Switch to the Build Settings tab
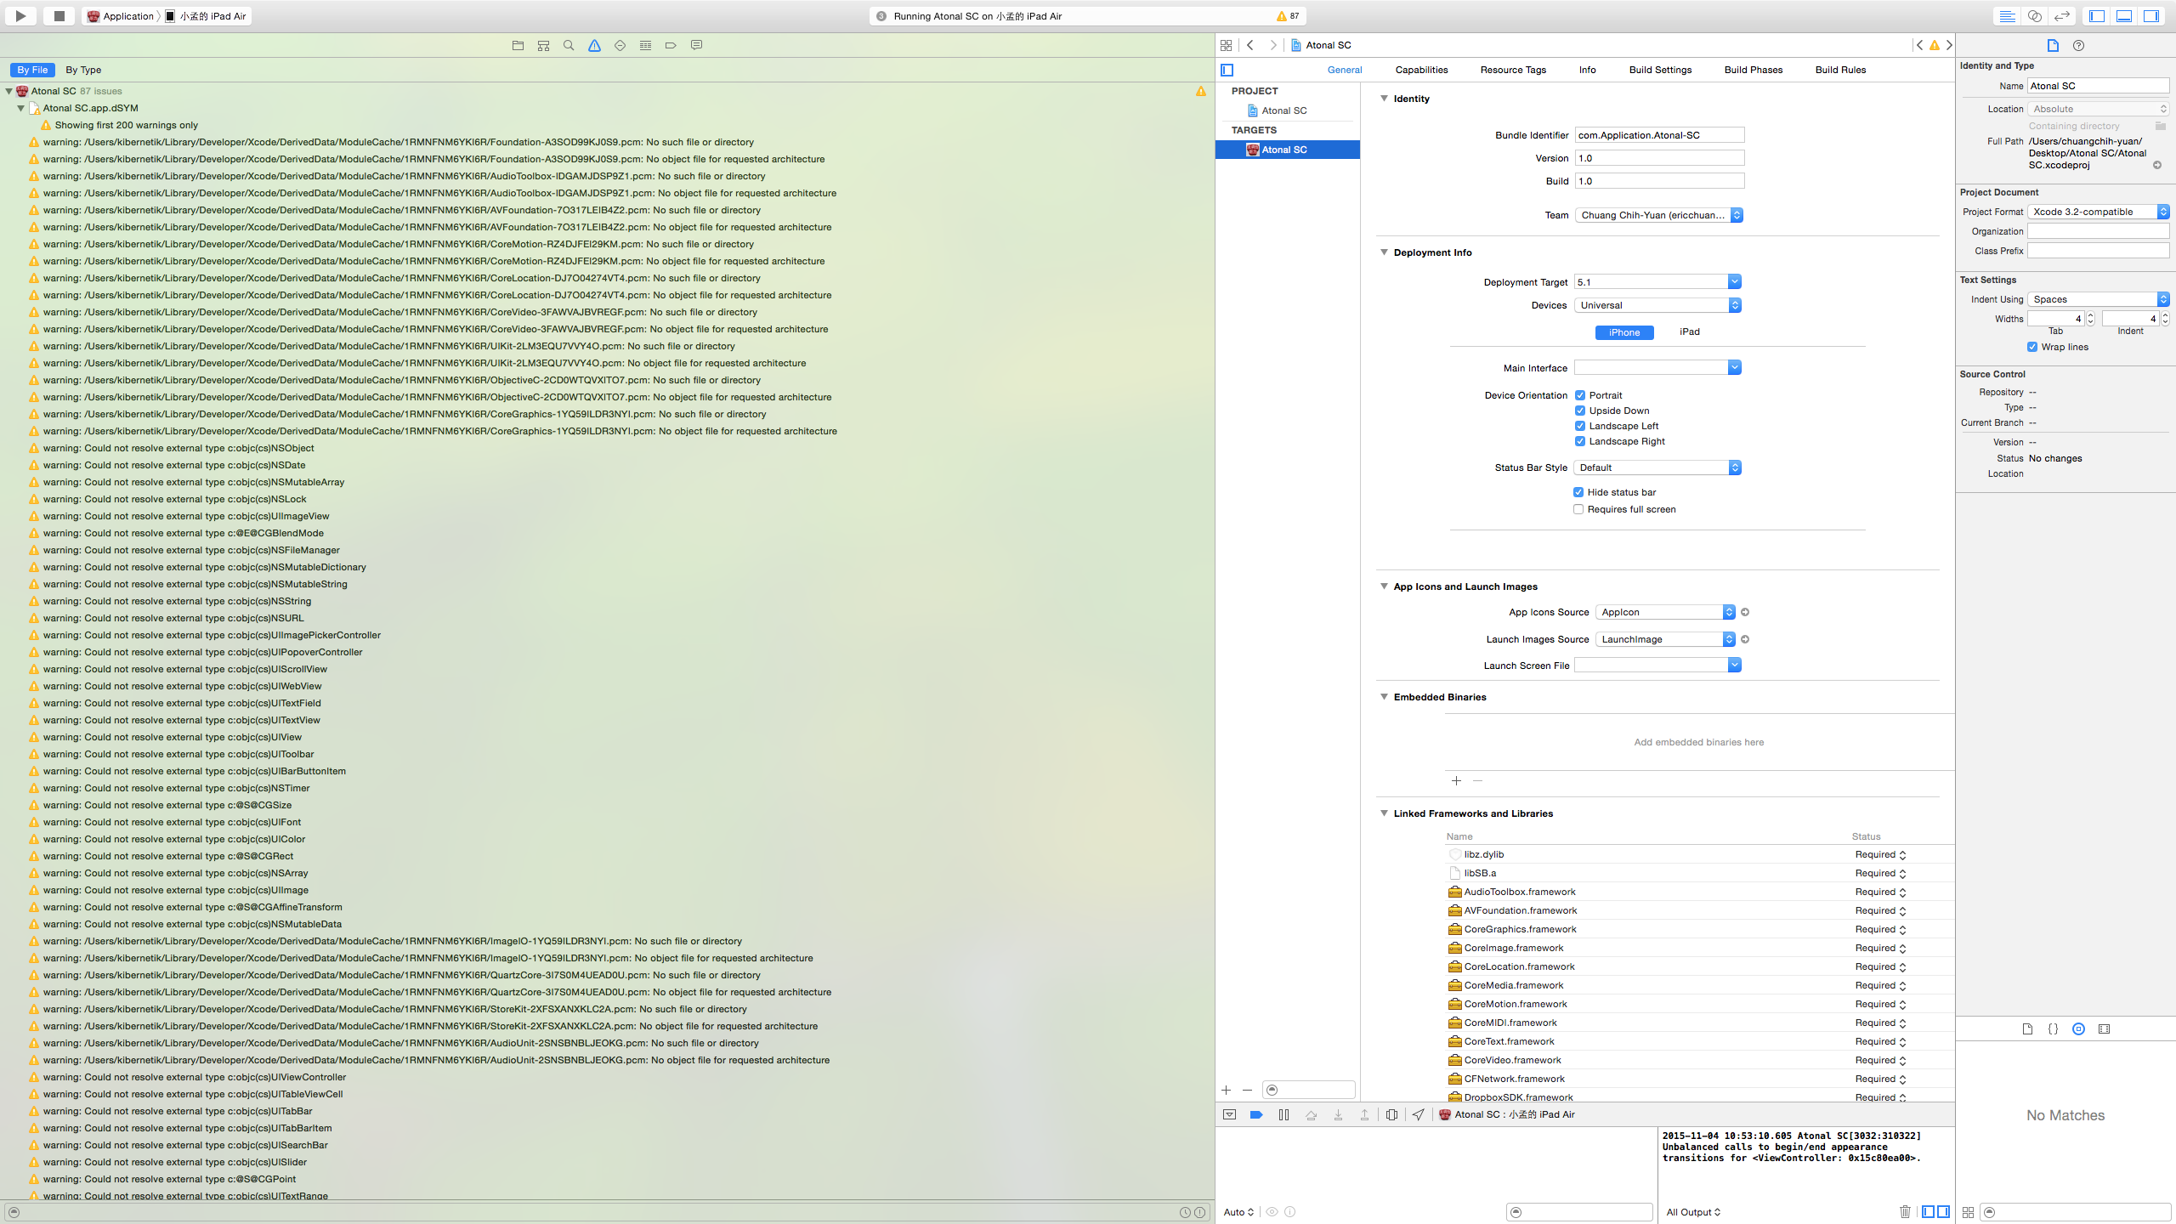Image resolution: width=2176 pixels, height=1224 pixels. (x=1660, y=70)
